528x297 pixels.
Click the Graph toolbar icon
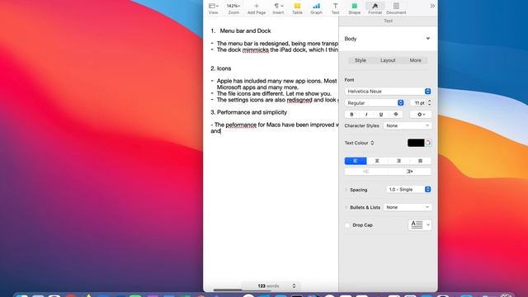[316, 8]
